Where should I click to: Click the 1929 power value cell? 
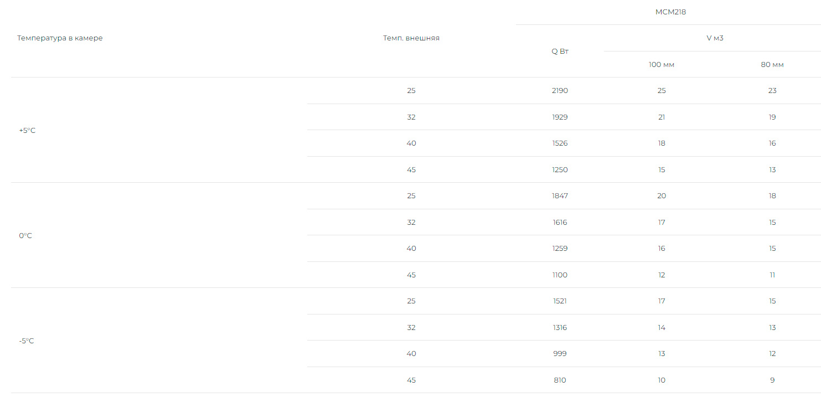click(x=560, y=117)
